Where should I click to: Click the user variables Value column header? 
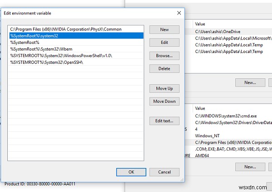[233, 24]
